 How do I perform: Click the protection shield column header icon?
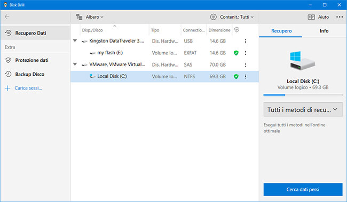coord(237,30)
